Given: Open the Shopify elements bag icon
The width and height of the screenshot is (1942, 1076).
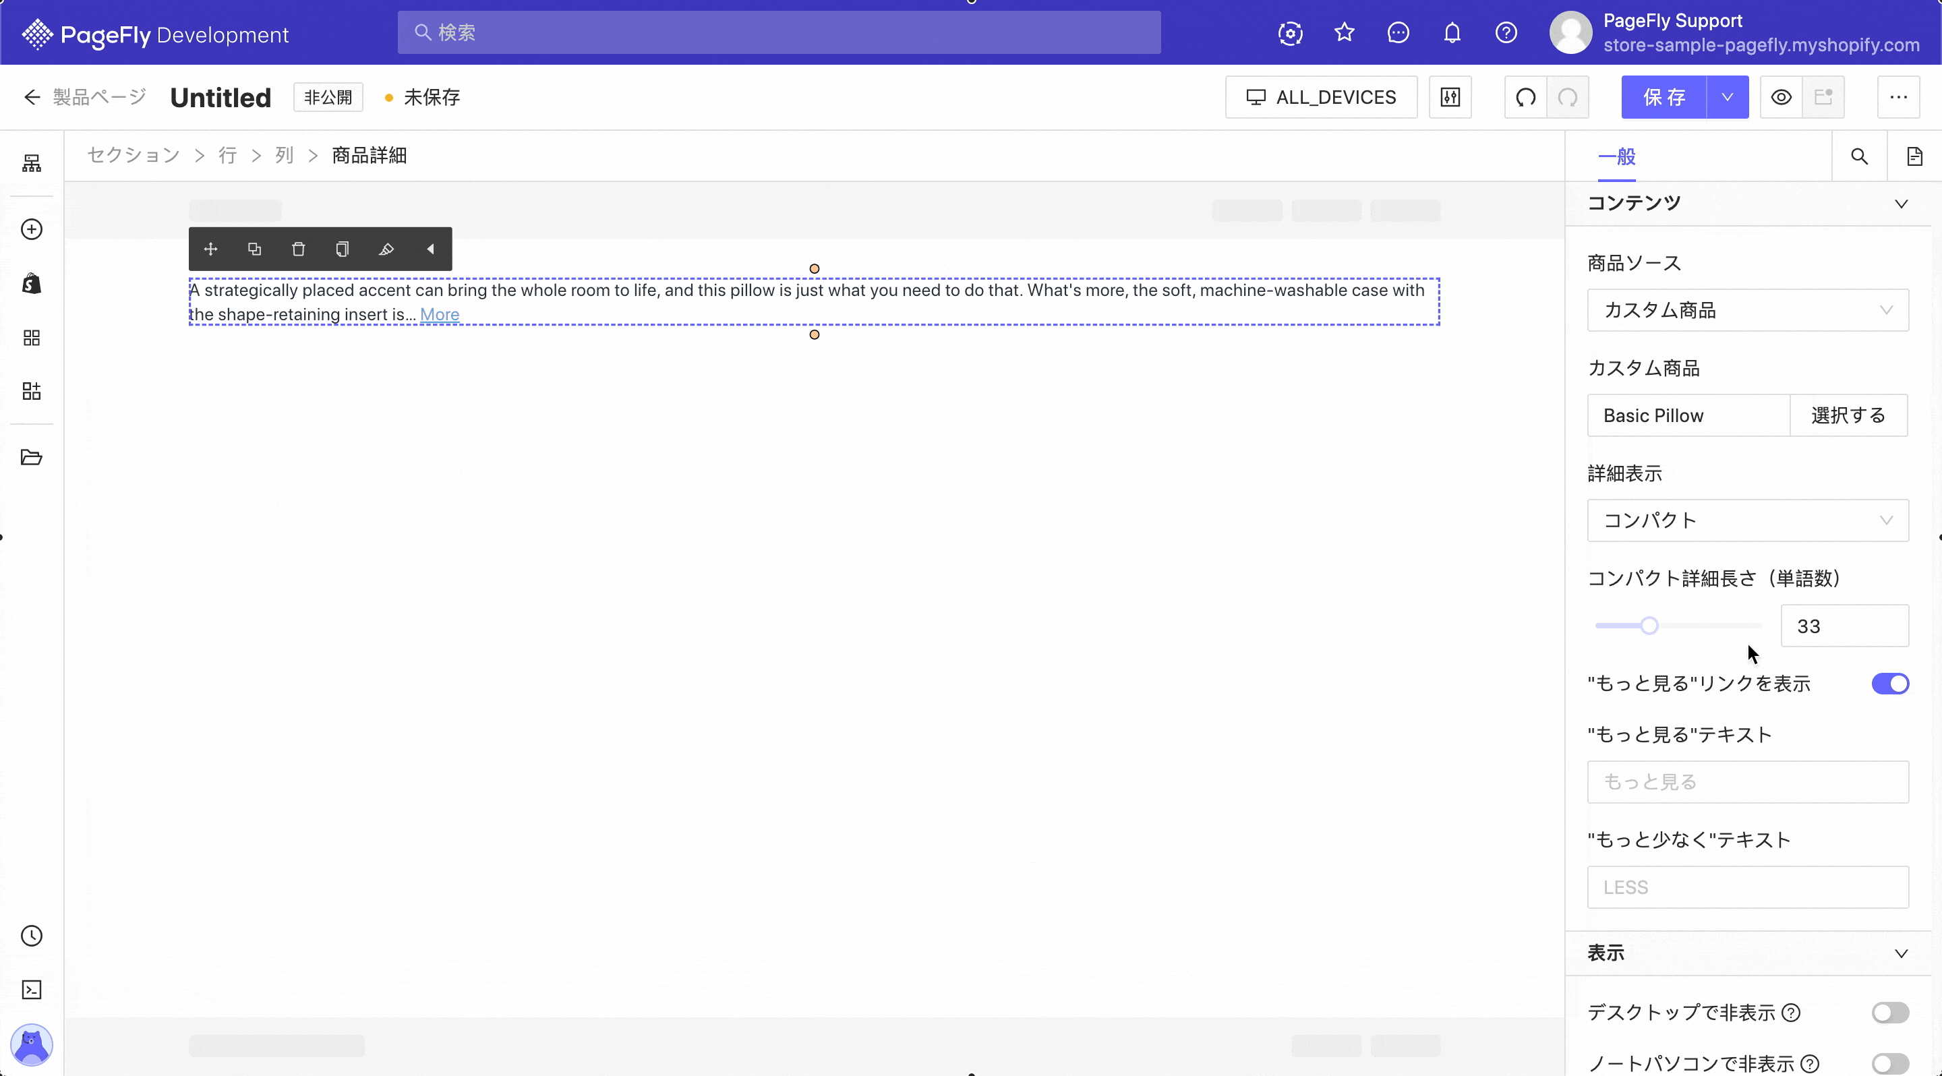Looking at the screenshot, I should click(x=32, y=283).
